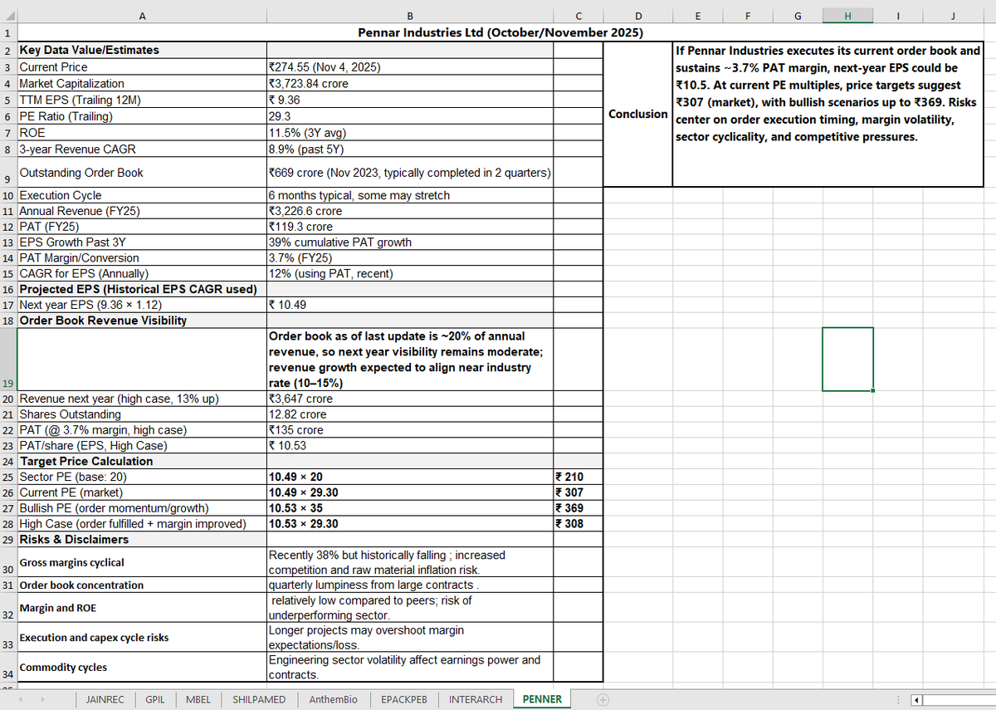The image size is (996, 710).
Task: Select column J header
Action: coord(953,15)
